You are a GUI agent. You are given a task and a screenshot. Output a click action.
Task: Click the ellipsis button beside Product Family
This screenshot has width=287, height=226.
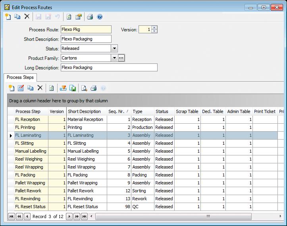[x=121, y=58]
